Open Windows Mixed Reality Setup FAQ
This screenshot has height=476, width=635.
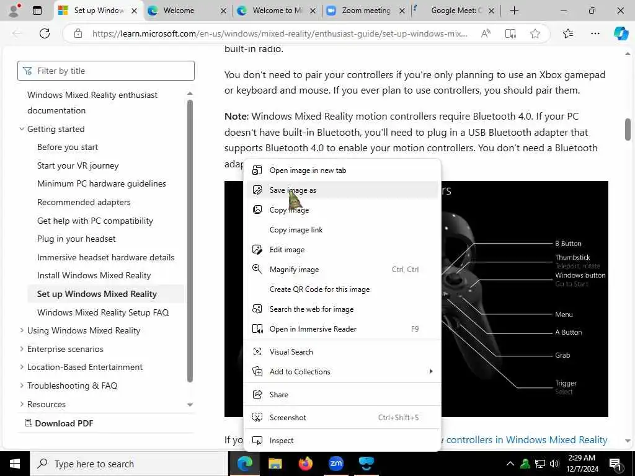pos(103,312)
